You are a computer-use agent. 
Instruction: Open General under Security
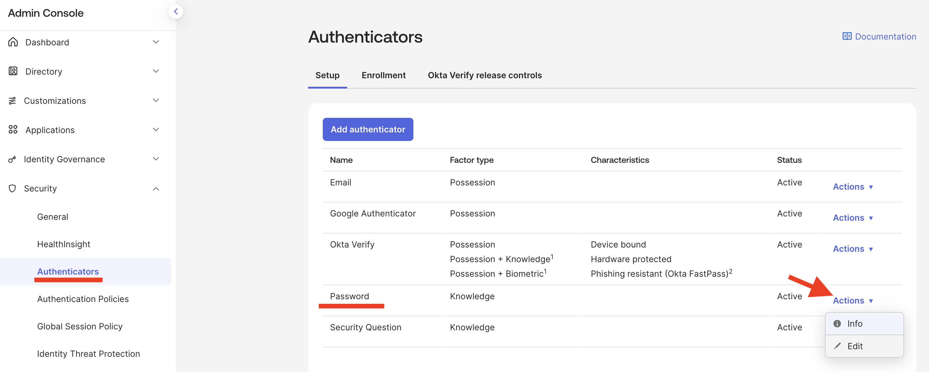[53, 217]
